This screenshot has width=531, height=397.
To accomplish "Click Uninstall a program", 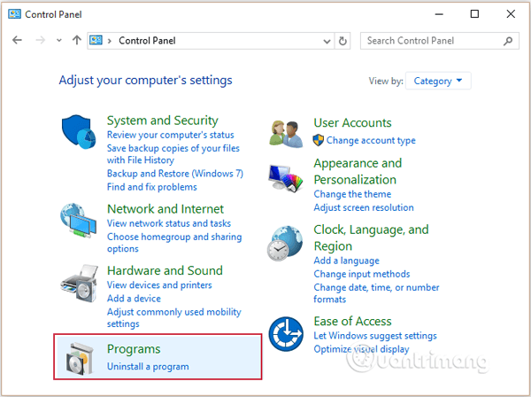I will click(148, 367).
